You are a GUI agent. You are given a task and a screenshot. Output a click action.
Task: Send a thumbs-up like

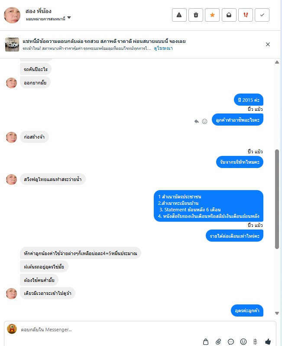[x=268, y=342]
